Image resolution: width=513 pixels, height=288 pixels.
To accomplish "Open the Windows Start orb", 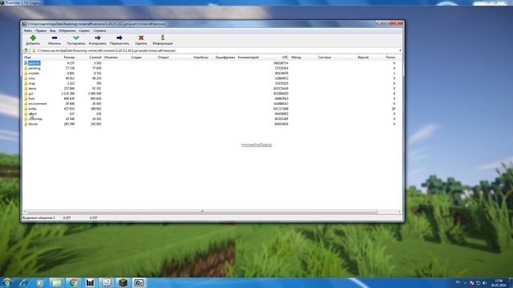I will pyautogui.click(x=7, y=282).
